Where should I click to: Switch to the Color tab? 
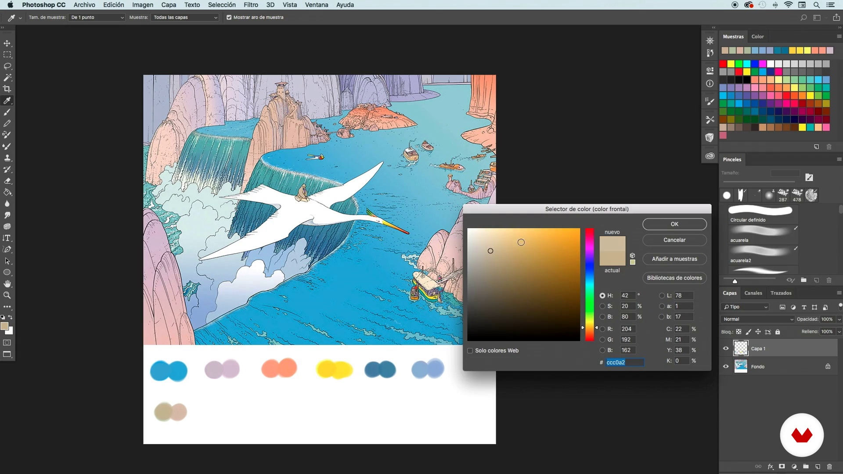coord(757,36)
